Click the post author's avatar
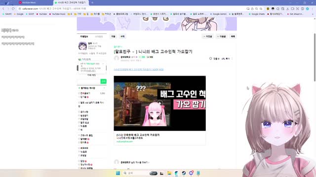This screenshot has width=316, height=177. click(x=117, y=58)
